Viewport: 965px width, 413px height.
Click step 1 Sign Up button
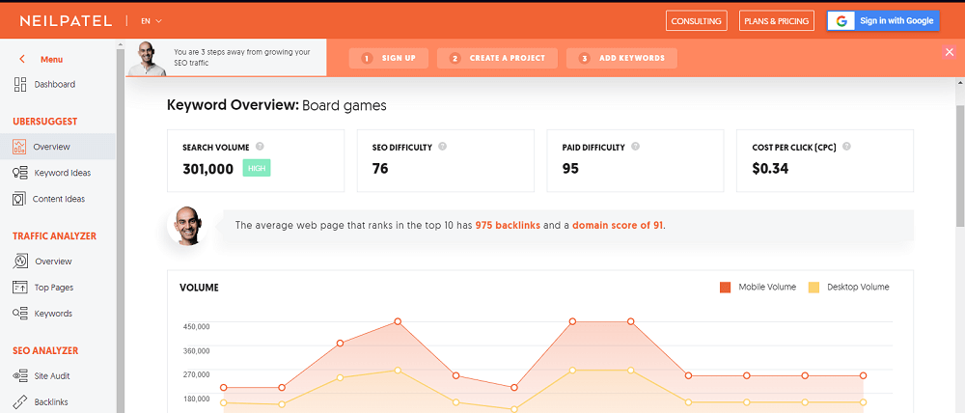coord(388,58)
